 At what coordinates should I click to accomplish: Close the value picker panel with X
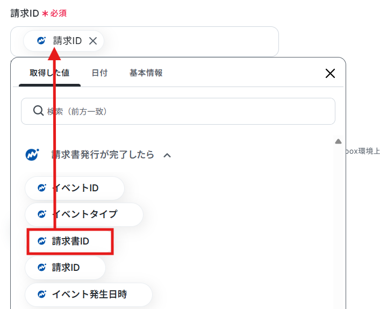point(330,73)
